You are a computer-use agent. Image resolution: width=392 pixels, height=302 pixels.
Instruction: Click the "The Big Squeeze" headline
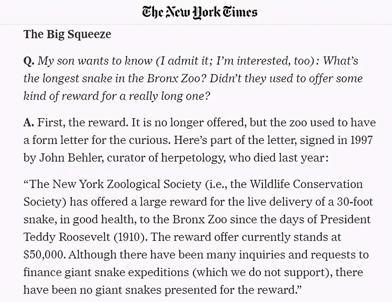[x=67, y=34]
